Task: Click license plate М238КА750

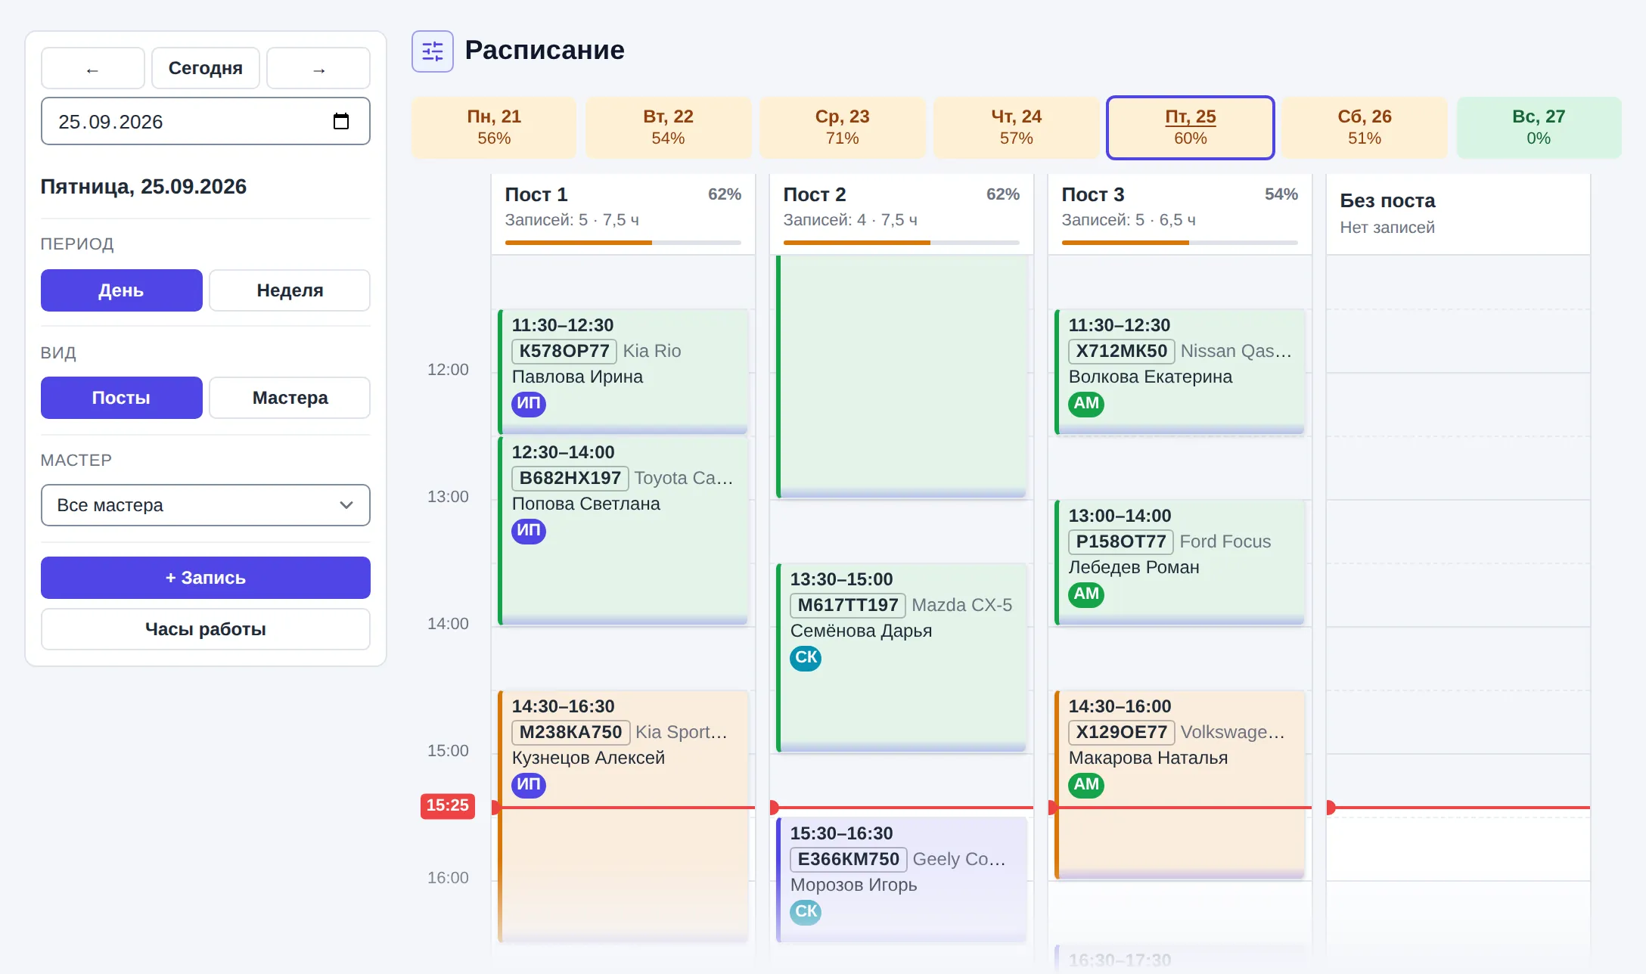Action: point(570,732)
